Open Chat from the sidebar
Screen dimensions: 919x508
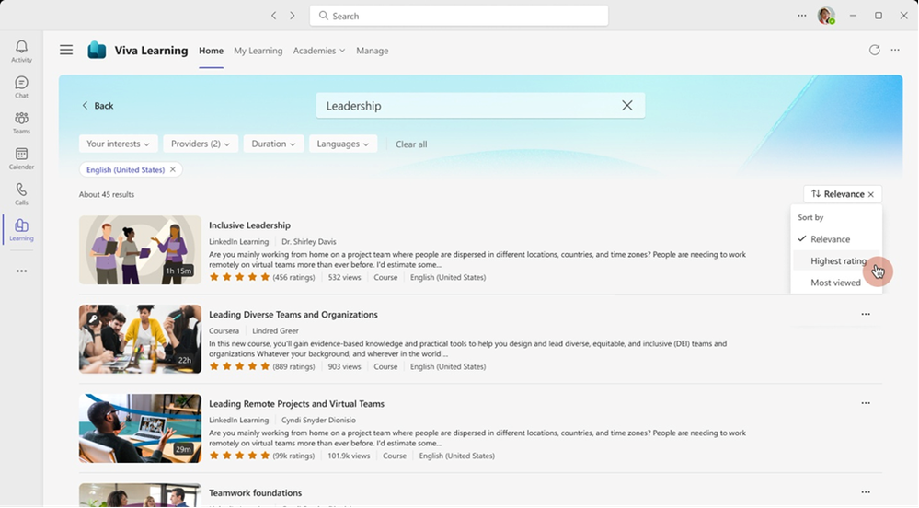21,87
